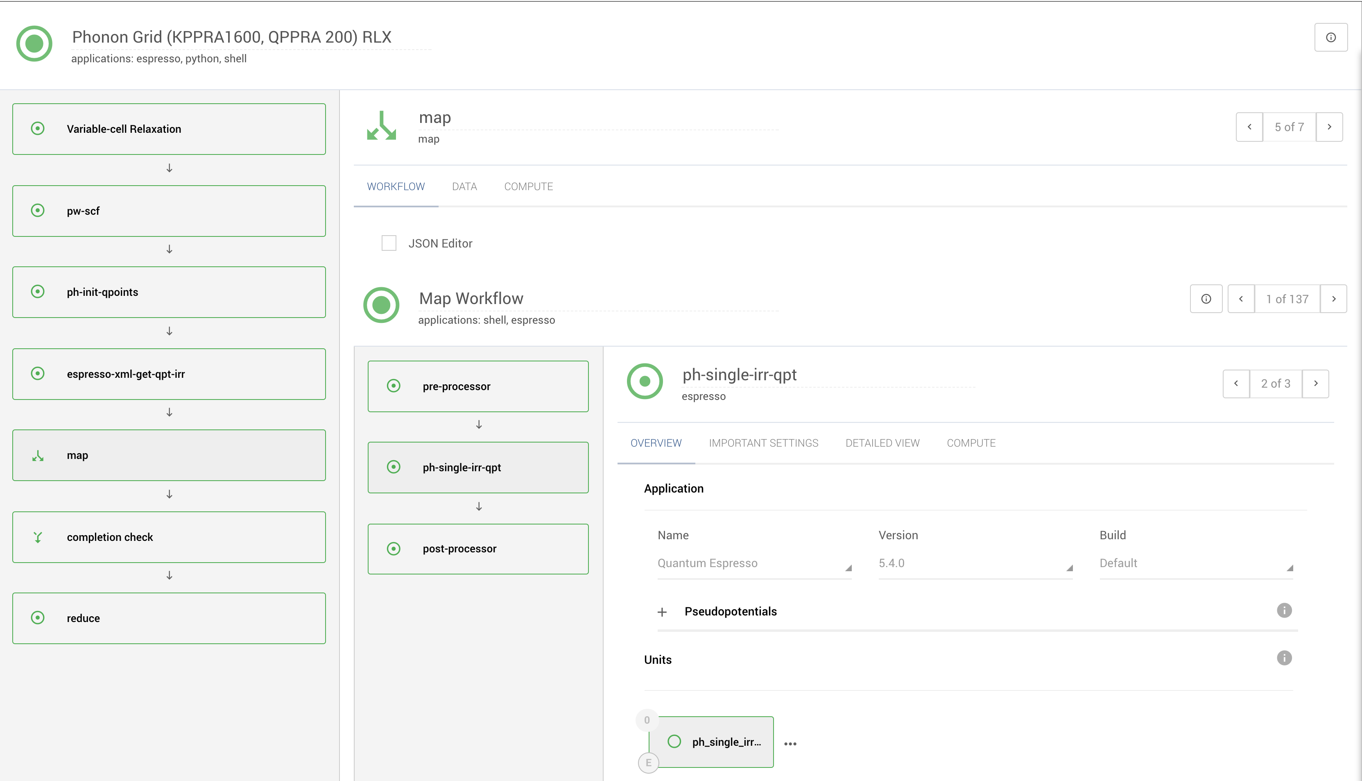Click the 0 index badge on the unit
1362x781 pixels.
click(647, 720)
